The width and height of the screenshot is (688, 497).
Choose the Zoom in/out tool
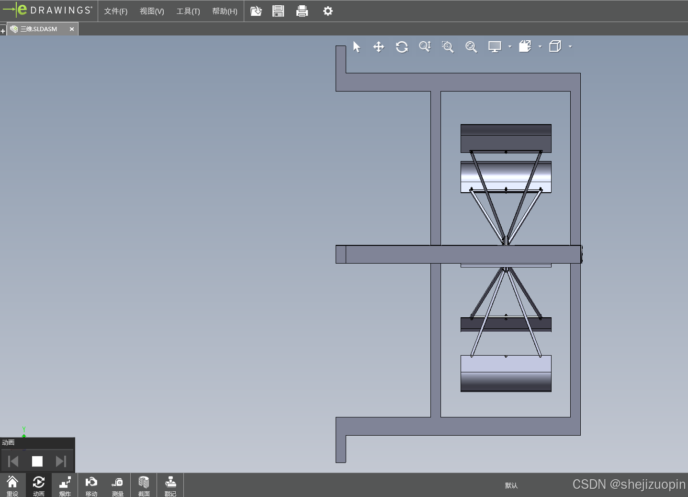[x=425, y=46]
